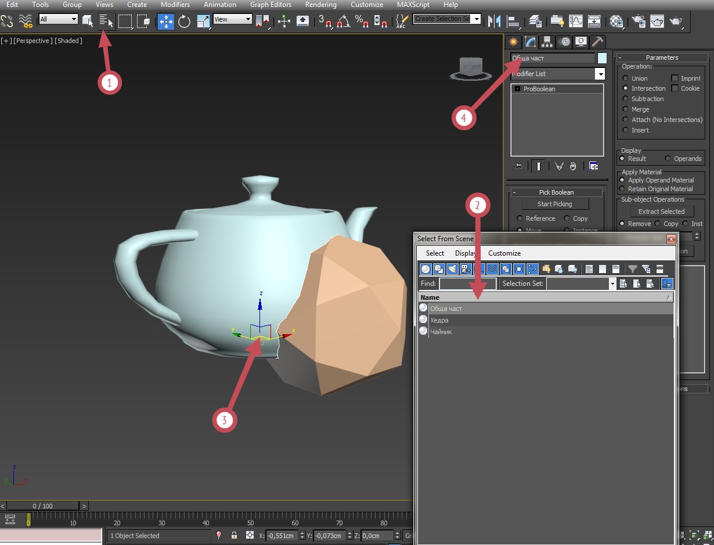The width and height of the screenshot is (714, 545).
Task: Open the Rendering menu
Action: pyautogui.click(x=320, y=5)
